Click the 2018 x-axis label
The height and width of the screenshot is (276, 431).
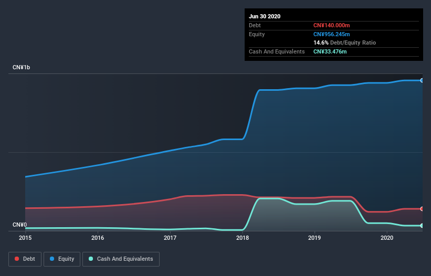(243, 238)
